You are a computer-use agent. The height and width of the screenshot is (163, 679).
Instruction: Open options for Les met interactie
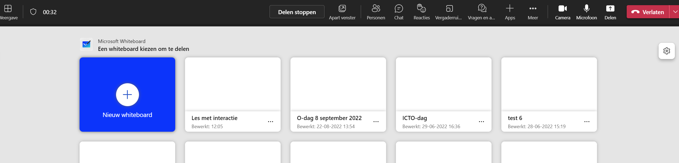[x=271, y=122]
